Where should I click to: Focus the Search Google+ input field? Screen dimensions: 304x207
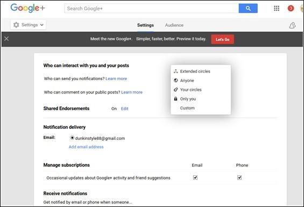pyautogui.click(x=151, y=9)
